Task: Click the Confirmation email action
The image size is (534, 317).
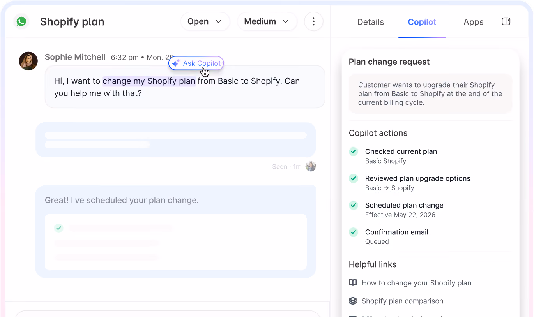Action: pos(397,232)
